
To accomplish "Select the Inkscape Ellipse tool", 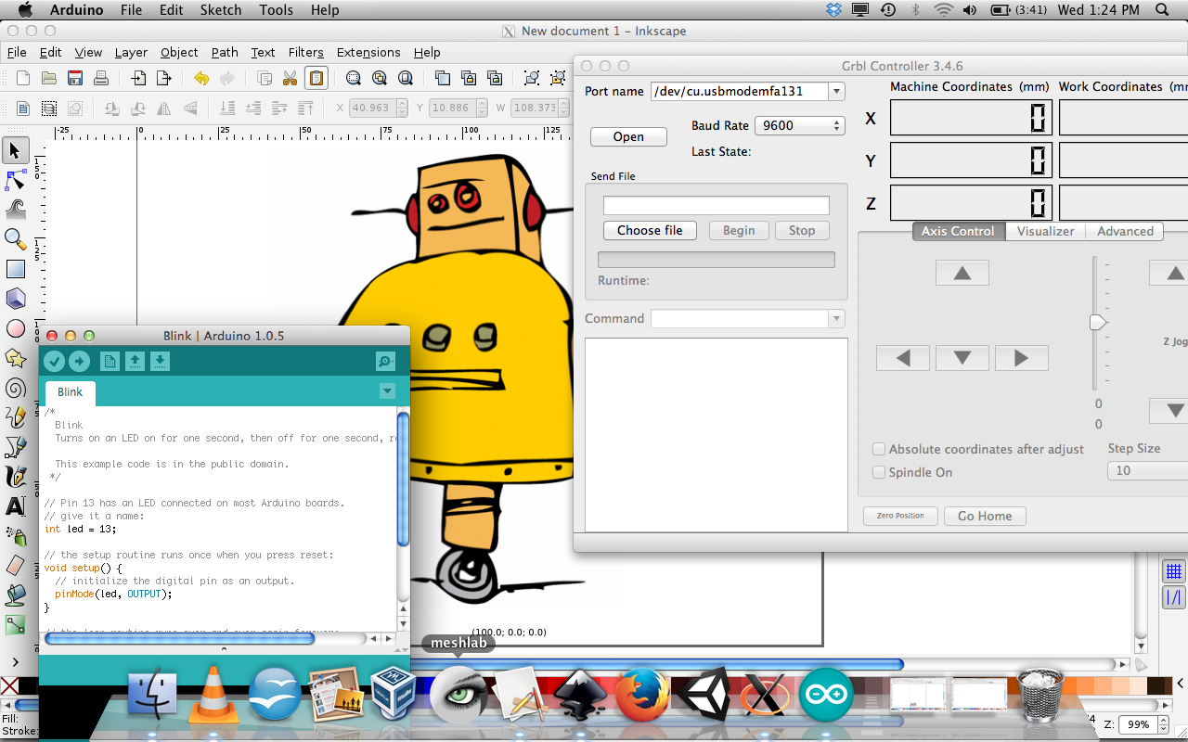I will (16, 328).
